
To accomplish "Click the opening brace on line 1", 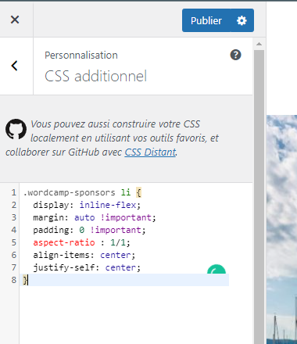I will point(138,192).
